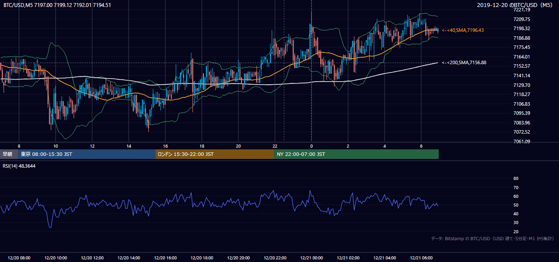Click the 12/20 22:00 time label

coord(275,258)
